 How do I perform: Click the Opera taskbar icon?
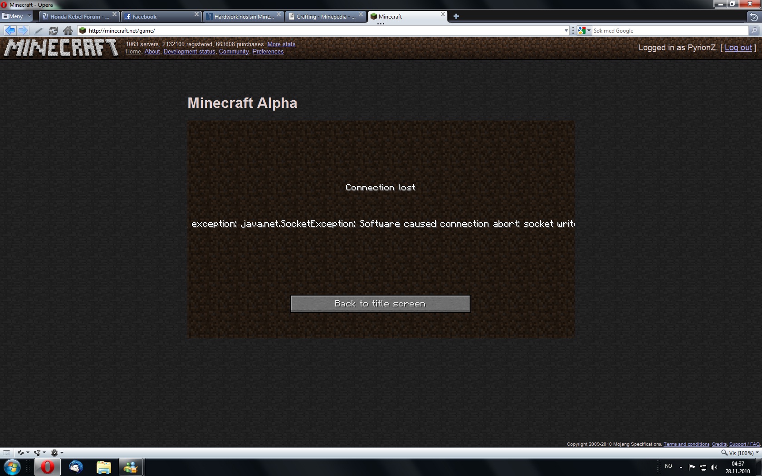click(x=48, y=467)
